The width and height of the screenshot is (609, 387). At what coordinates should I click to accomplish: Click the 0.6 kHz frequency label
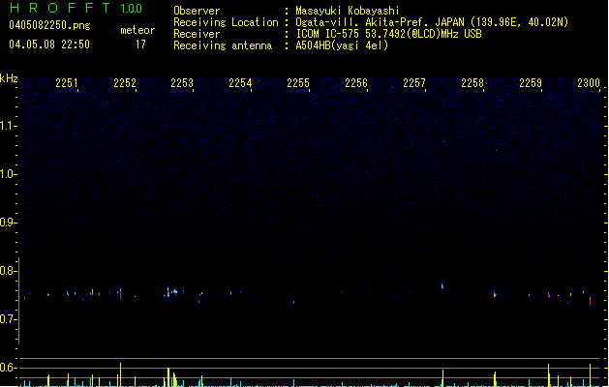(8, 368)
